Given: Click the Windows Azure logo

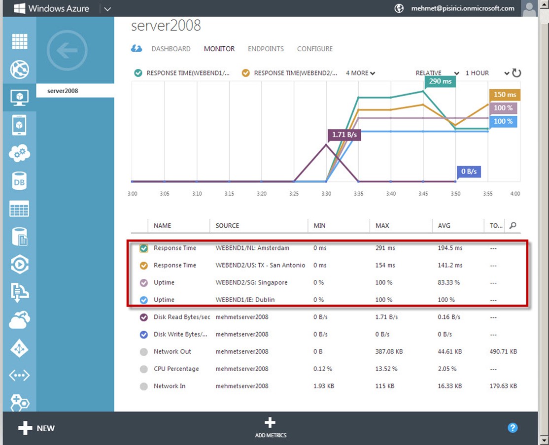Looking at the screenshot, I should 51,8.
